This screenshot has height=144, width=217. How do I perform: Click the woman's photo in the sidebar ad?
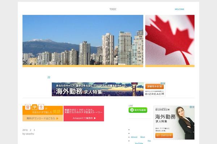(x=185, y=123)
